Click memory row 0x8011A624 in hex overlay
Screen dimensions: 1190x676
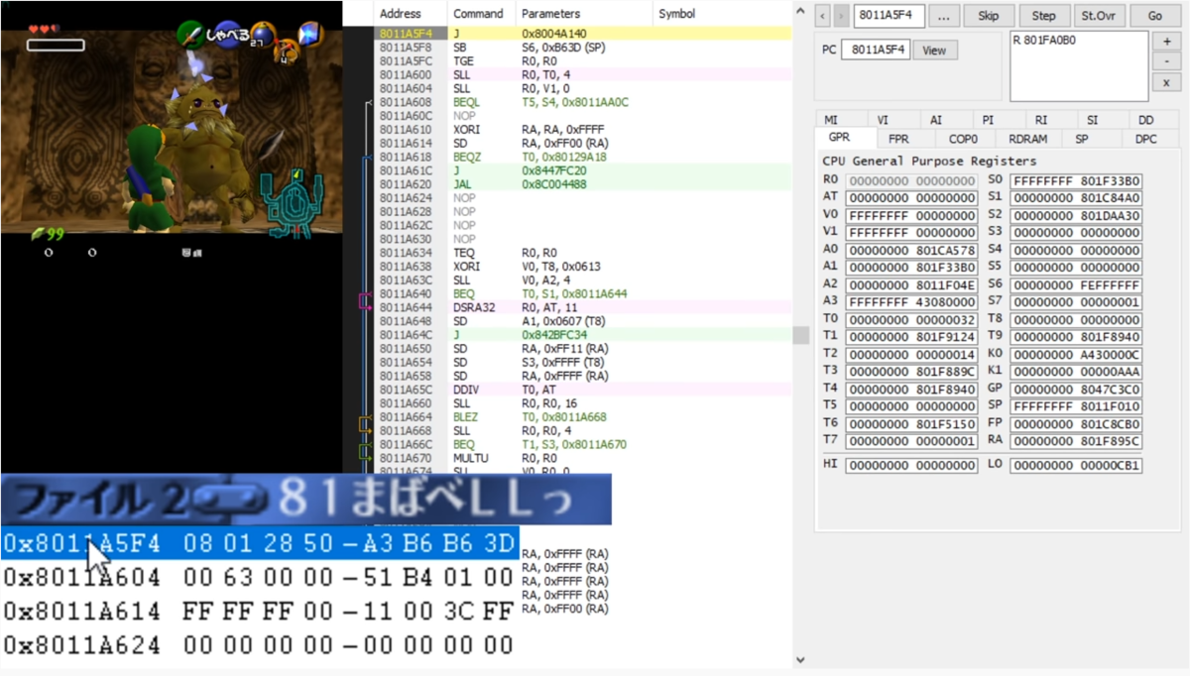260,644
